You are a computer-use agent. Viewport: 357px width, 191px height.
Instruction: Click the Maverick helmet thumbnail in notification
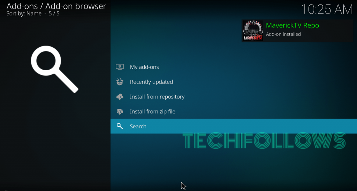(x=253, y=31)
